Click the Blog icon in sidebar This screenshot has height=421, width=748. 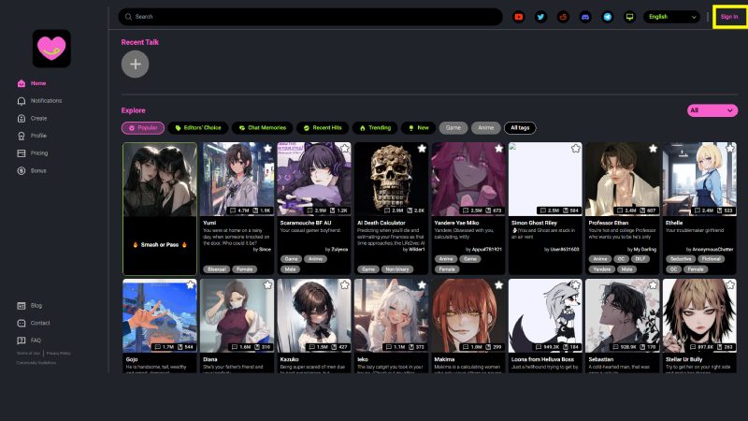coord(21,306)
